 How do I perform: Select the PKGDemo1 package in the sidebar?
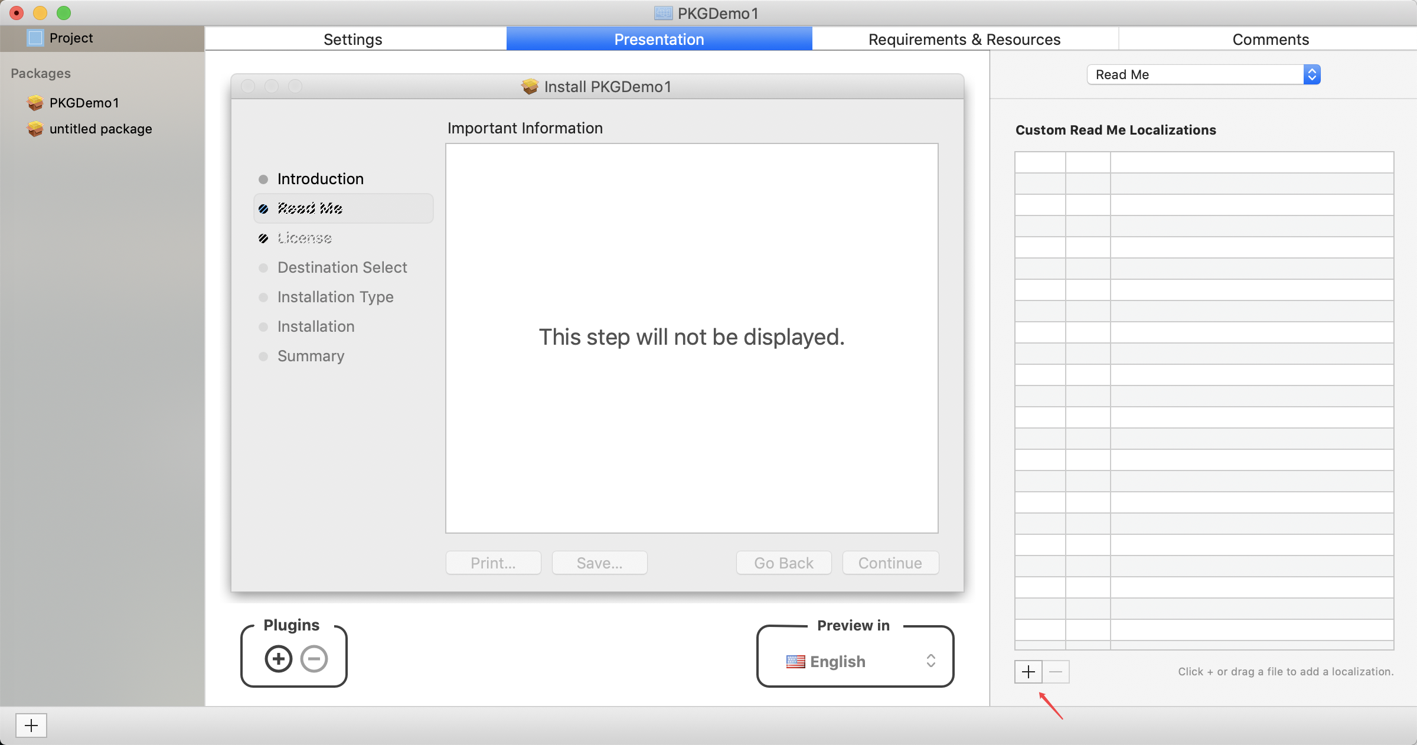coord(84,103)
